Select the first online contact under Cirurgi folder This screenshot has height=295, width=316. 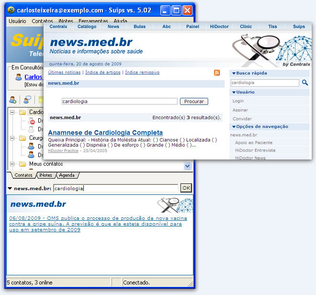[31, 146]
